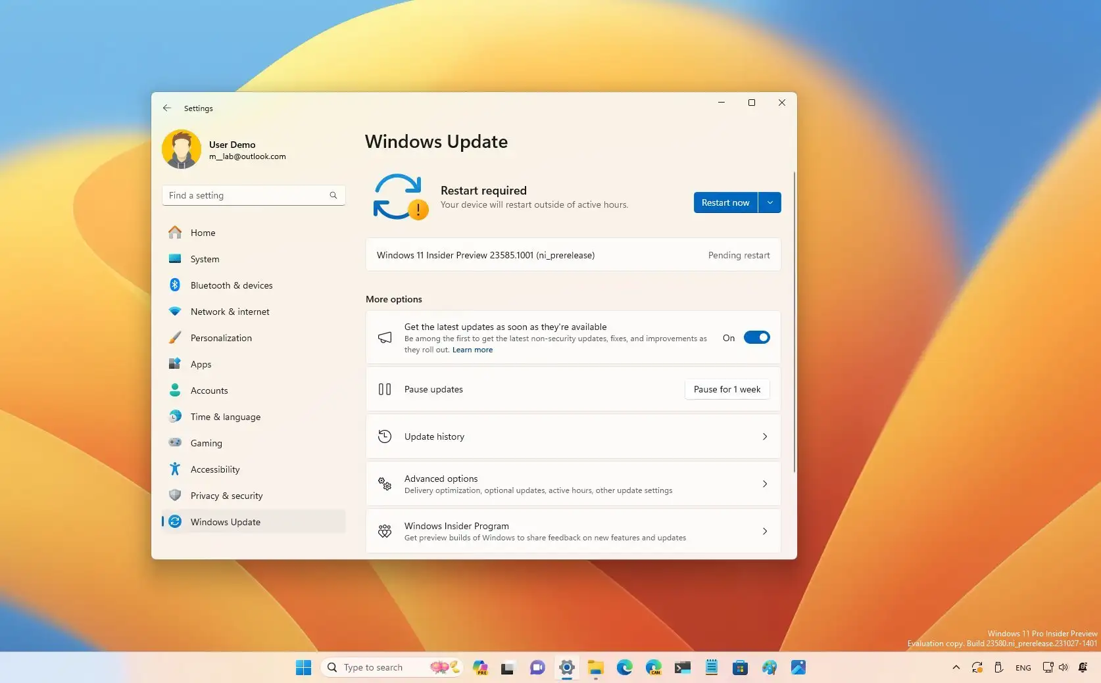The height and width of the screenshot is (683, 1101).
Task: Click the Advanced options gears icon
Action: [385, 484]
